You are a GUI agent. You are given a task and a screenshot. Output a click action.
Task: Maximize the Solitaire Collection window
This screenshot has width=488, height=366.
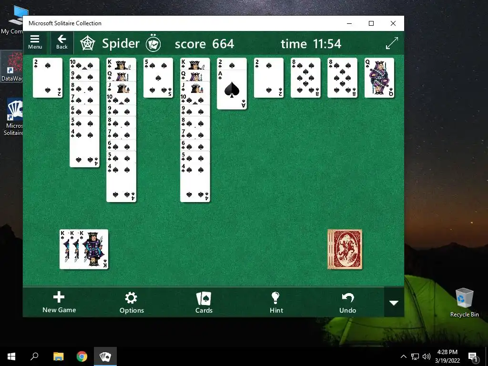[371, 23]
